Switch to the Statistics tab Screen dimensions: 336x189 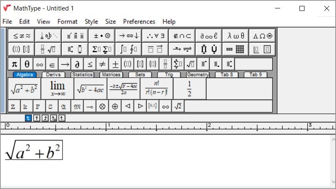pos(82,75)
